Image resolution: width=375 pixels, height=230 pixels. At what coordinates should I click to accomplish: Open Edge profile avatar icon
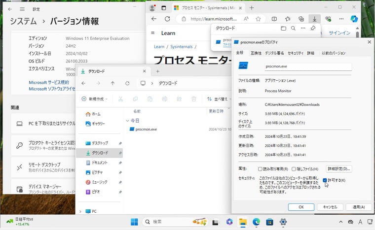click(152, 8)
